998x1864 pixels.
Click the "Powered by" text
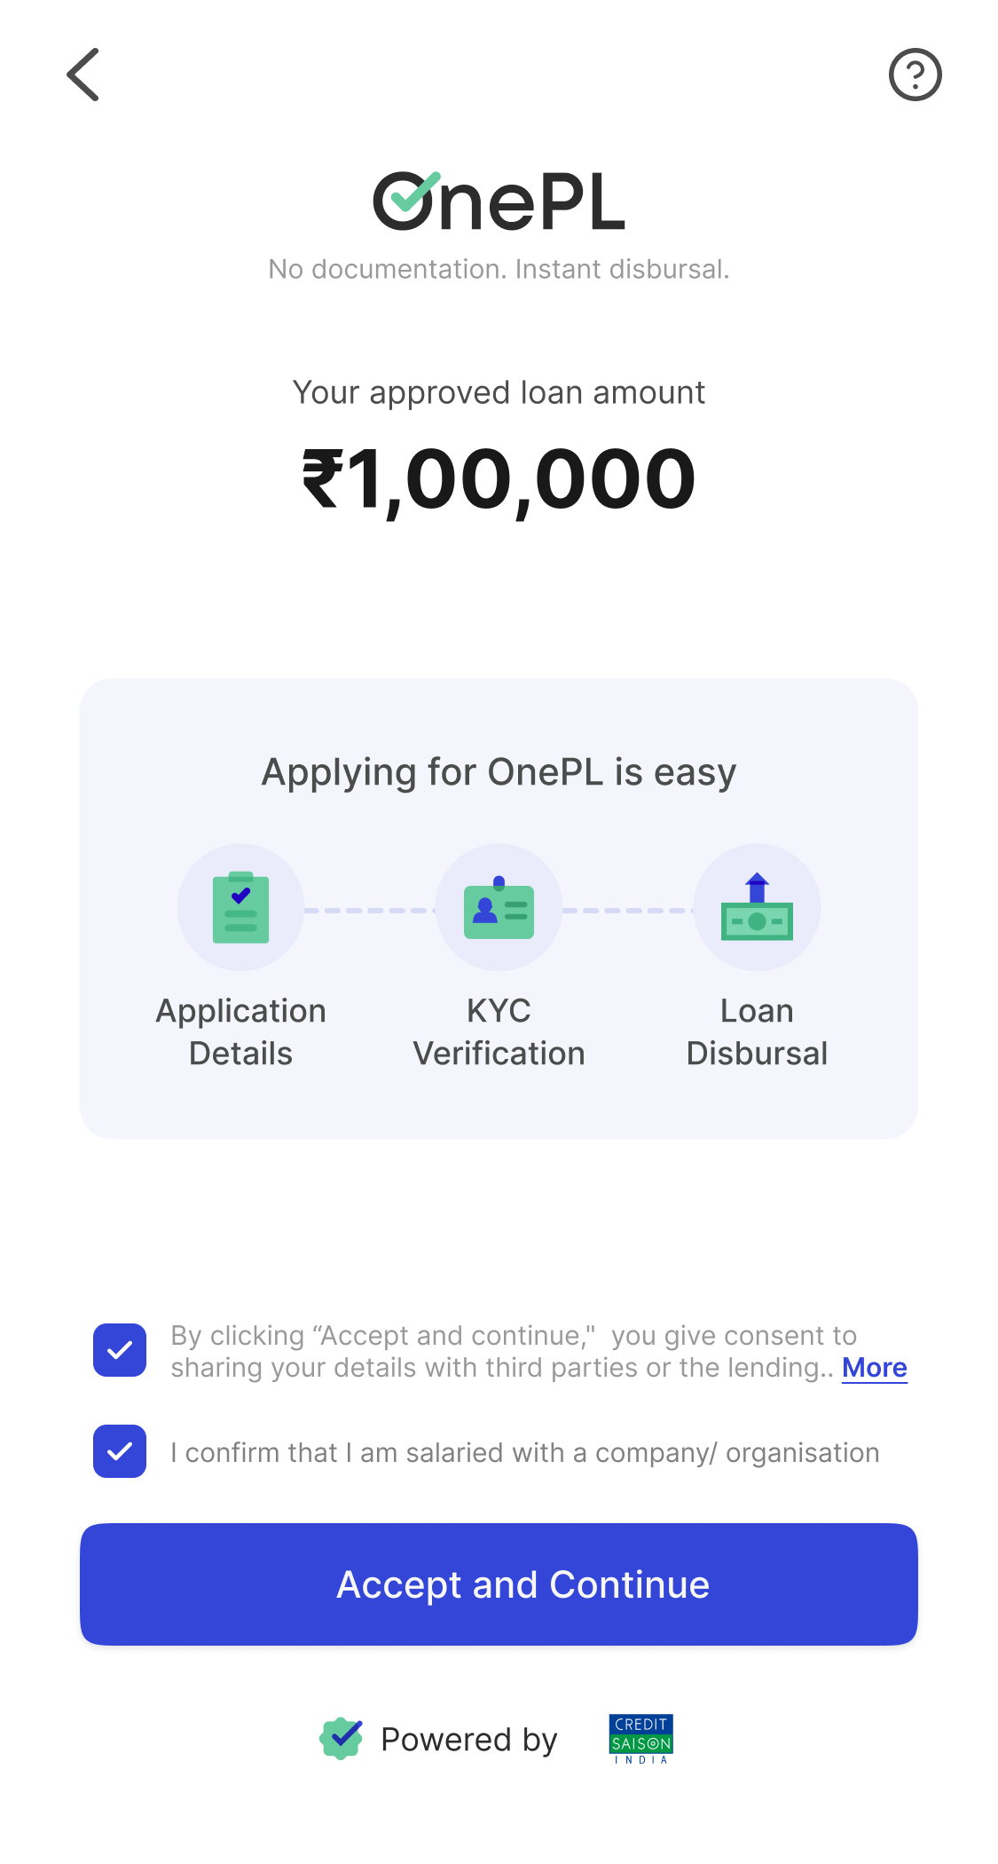[x=468, y=1740]
